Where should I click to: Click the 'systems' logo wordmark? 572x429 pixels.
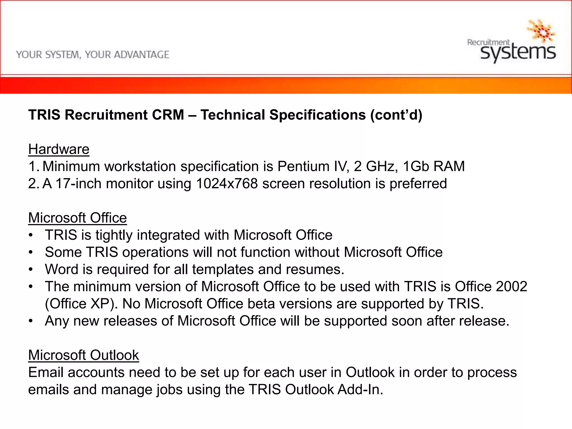tap(518, 53)
